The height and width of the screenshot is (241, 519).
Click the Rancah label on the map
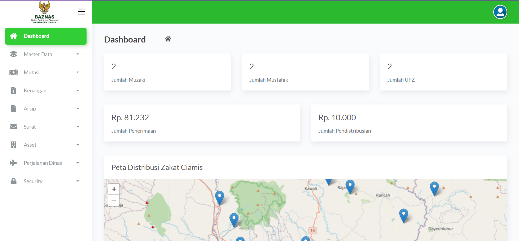click(383, 195)
